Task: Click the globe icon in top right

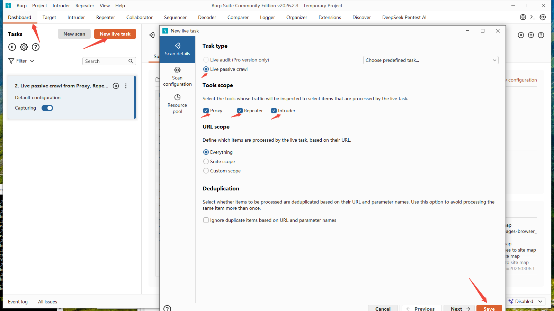Action: pyautogui.click(x=523, y=17)
